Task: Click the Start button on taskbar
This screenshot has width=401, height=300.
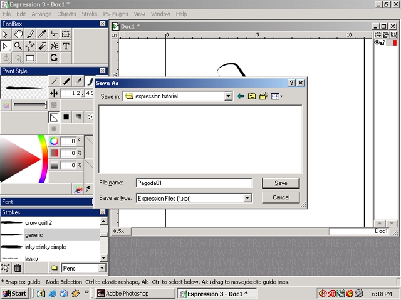Action: click(14, 294)
